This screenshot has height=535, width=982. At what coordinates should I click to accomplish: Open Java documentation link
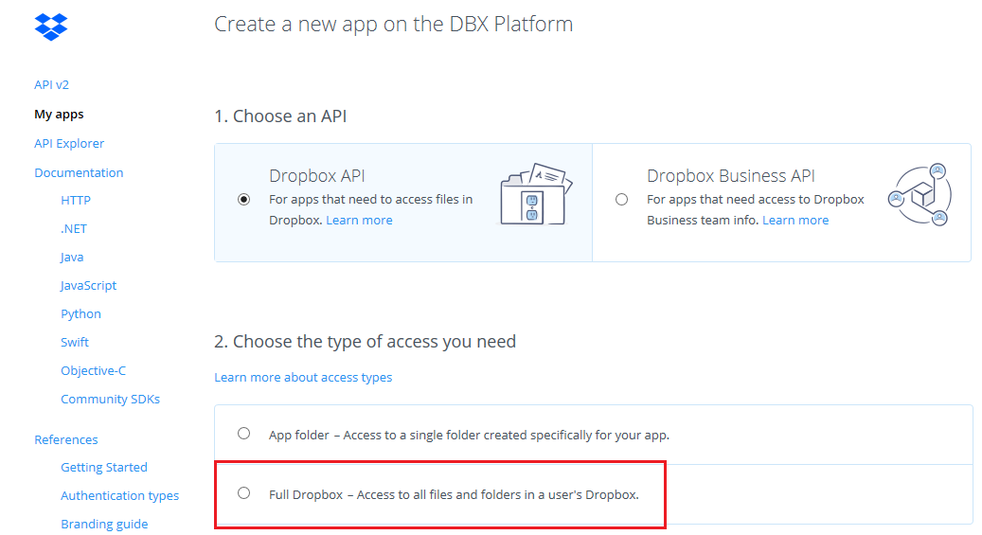(x=72, y=258)
